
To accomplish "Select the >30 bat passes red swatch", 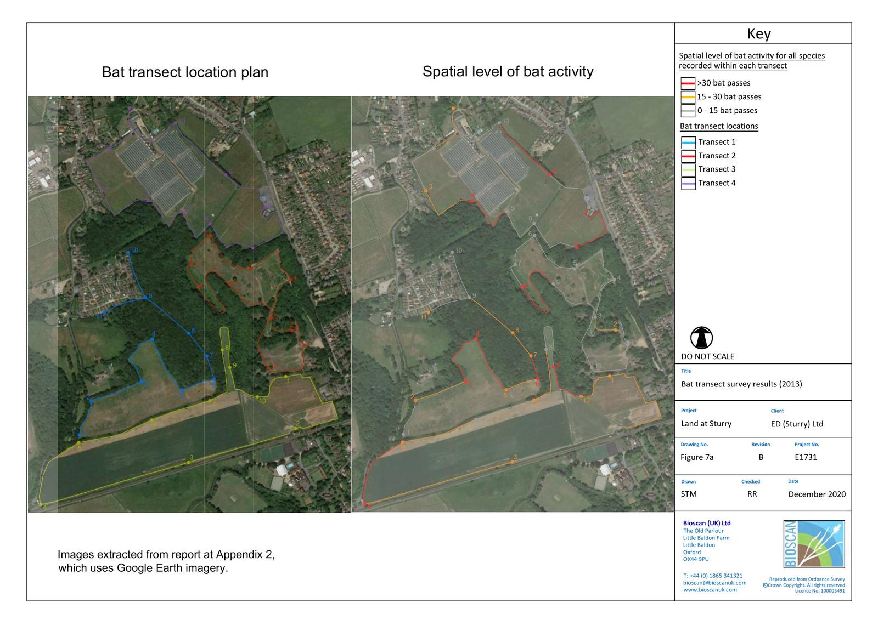I will 688,83.
